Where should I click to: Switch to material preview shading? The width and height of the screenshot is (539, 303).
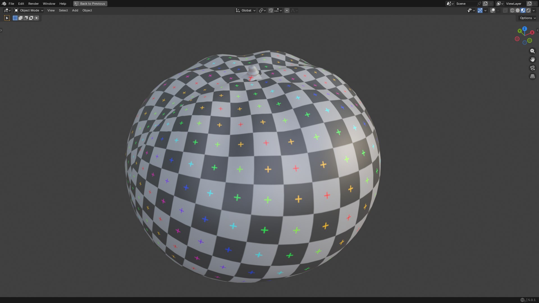(x=523, y=10)
